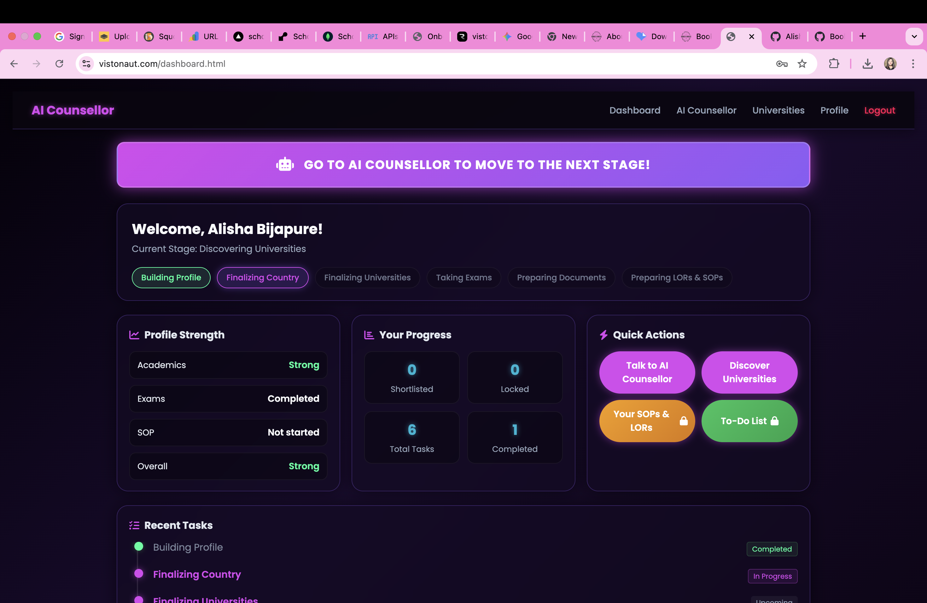Click Quick Actions lightning bolt icon

tap(604, 335)
